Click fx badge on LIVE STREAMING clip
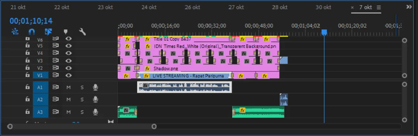 pos(146,76)
